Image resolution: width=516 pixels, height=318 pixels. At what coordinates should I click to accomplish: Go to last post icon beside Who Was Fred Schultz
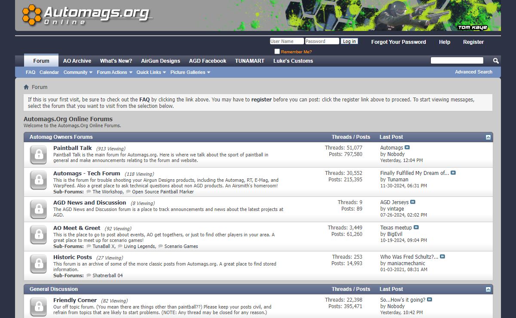pyautogui.click(x=442, y=257)
